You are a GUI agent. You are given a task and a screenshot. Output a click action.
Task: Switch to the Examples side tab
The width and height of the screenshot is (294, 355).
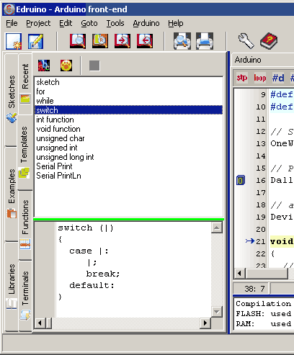click(x=12, y=194)
